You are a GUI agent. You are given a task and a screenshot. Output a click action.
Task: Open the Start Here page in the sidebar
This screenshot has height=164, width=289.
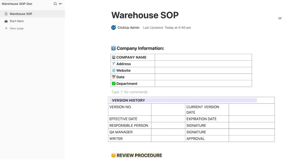click(x=17, y=21)
